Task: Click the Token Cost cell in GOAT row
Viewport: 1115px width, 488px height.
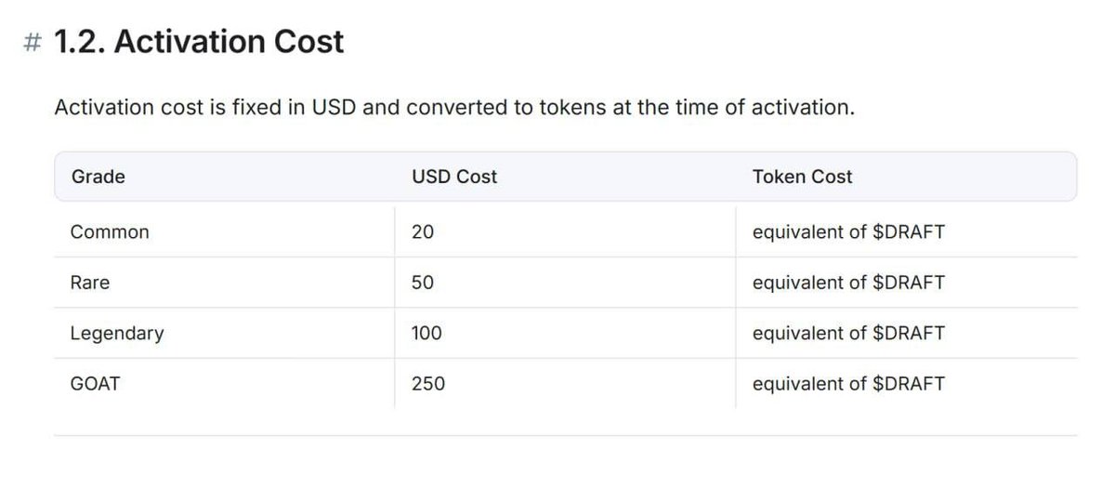Action: pyautogui.click(x=848, y=383)
